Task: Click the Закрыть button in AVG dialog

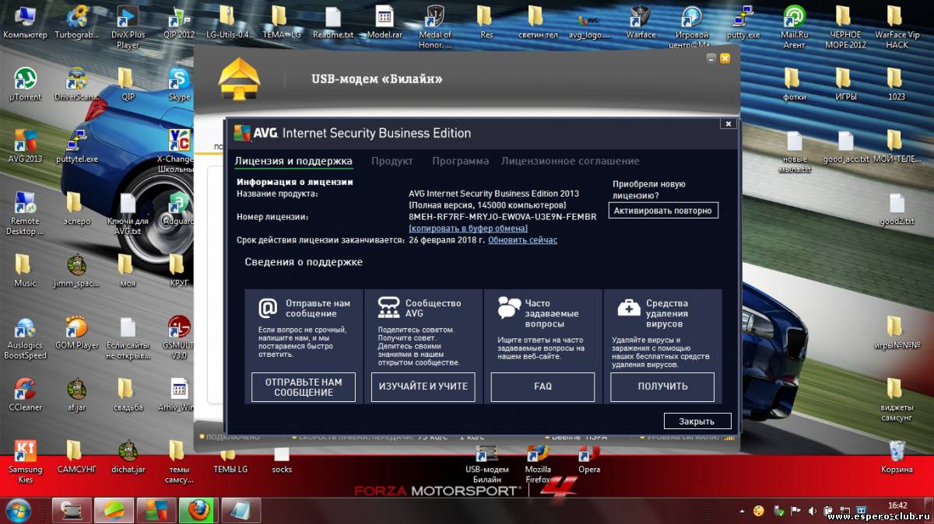Action: coord(697,421)
